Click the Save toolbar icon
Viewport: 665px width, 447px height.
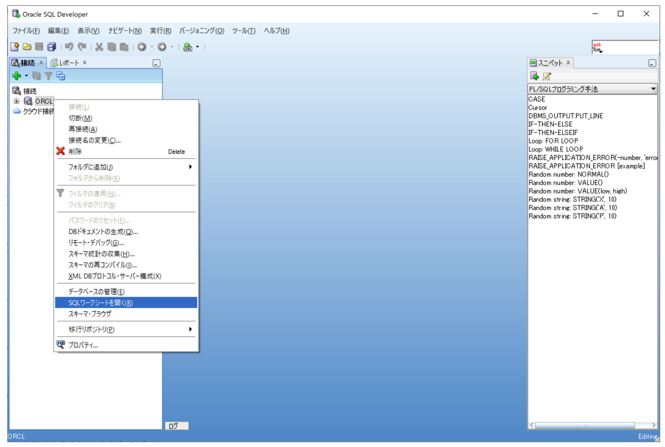click(x=39, y=47)
